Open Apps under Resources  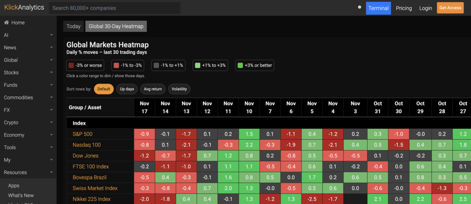point(14,186)
